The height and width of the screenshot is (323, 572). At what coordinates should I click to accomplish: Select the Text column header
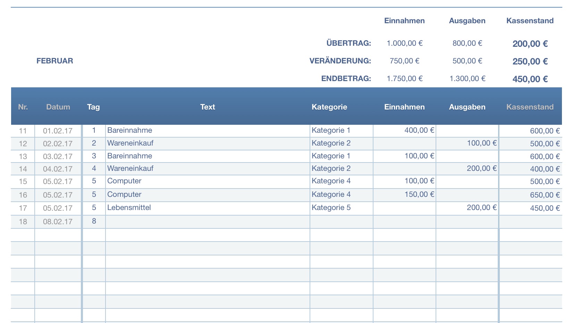click(x=208, y=107)
